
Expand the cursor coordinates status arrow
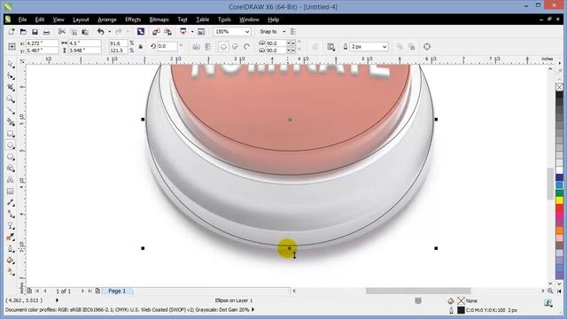57,300
